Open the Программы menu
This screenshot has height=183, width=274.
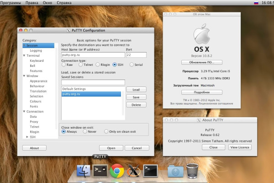point(11,3)
